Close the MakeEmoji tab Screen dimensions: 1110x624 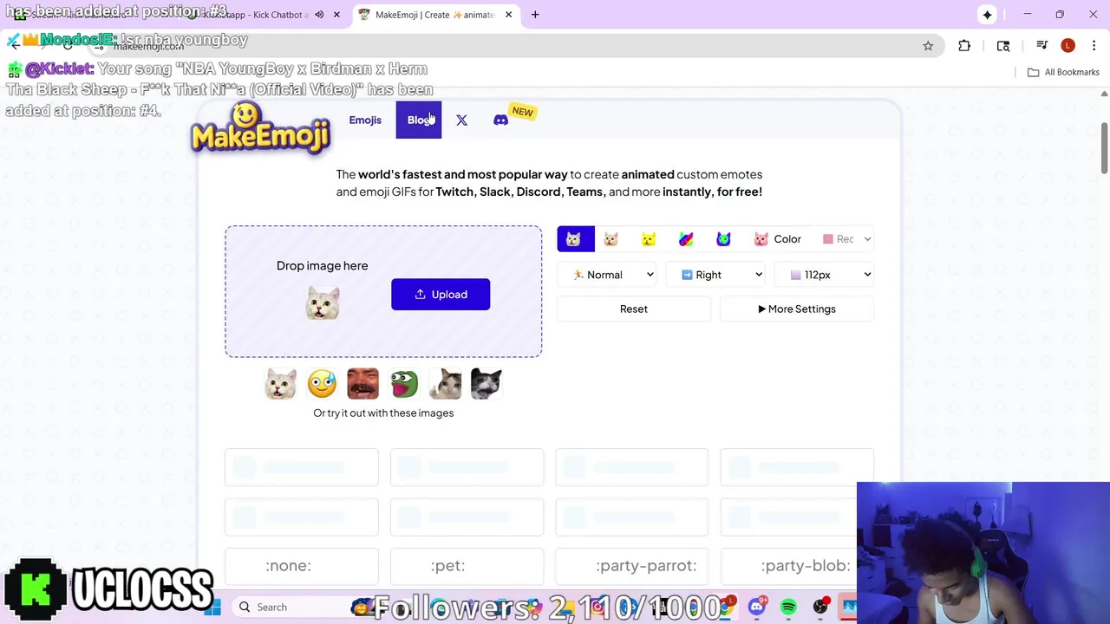pyautogui.click(x=509, y=15)
